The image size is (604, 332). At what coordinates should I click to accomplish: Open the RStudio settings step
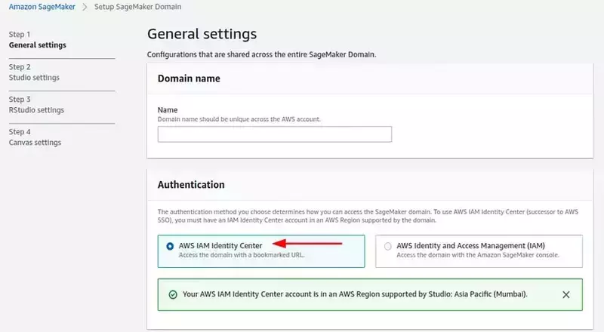tap(35, 109)
